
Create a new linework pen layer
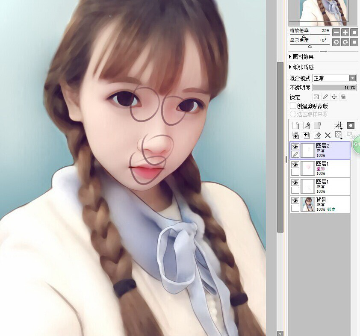point(307,126)
